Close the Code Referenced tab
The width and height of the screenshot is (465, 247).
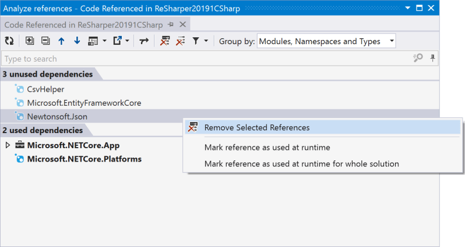click(x=183, y=24)
